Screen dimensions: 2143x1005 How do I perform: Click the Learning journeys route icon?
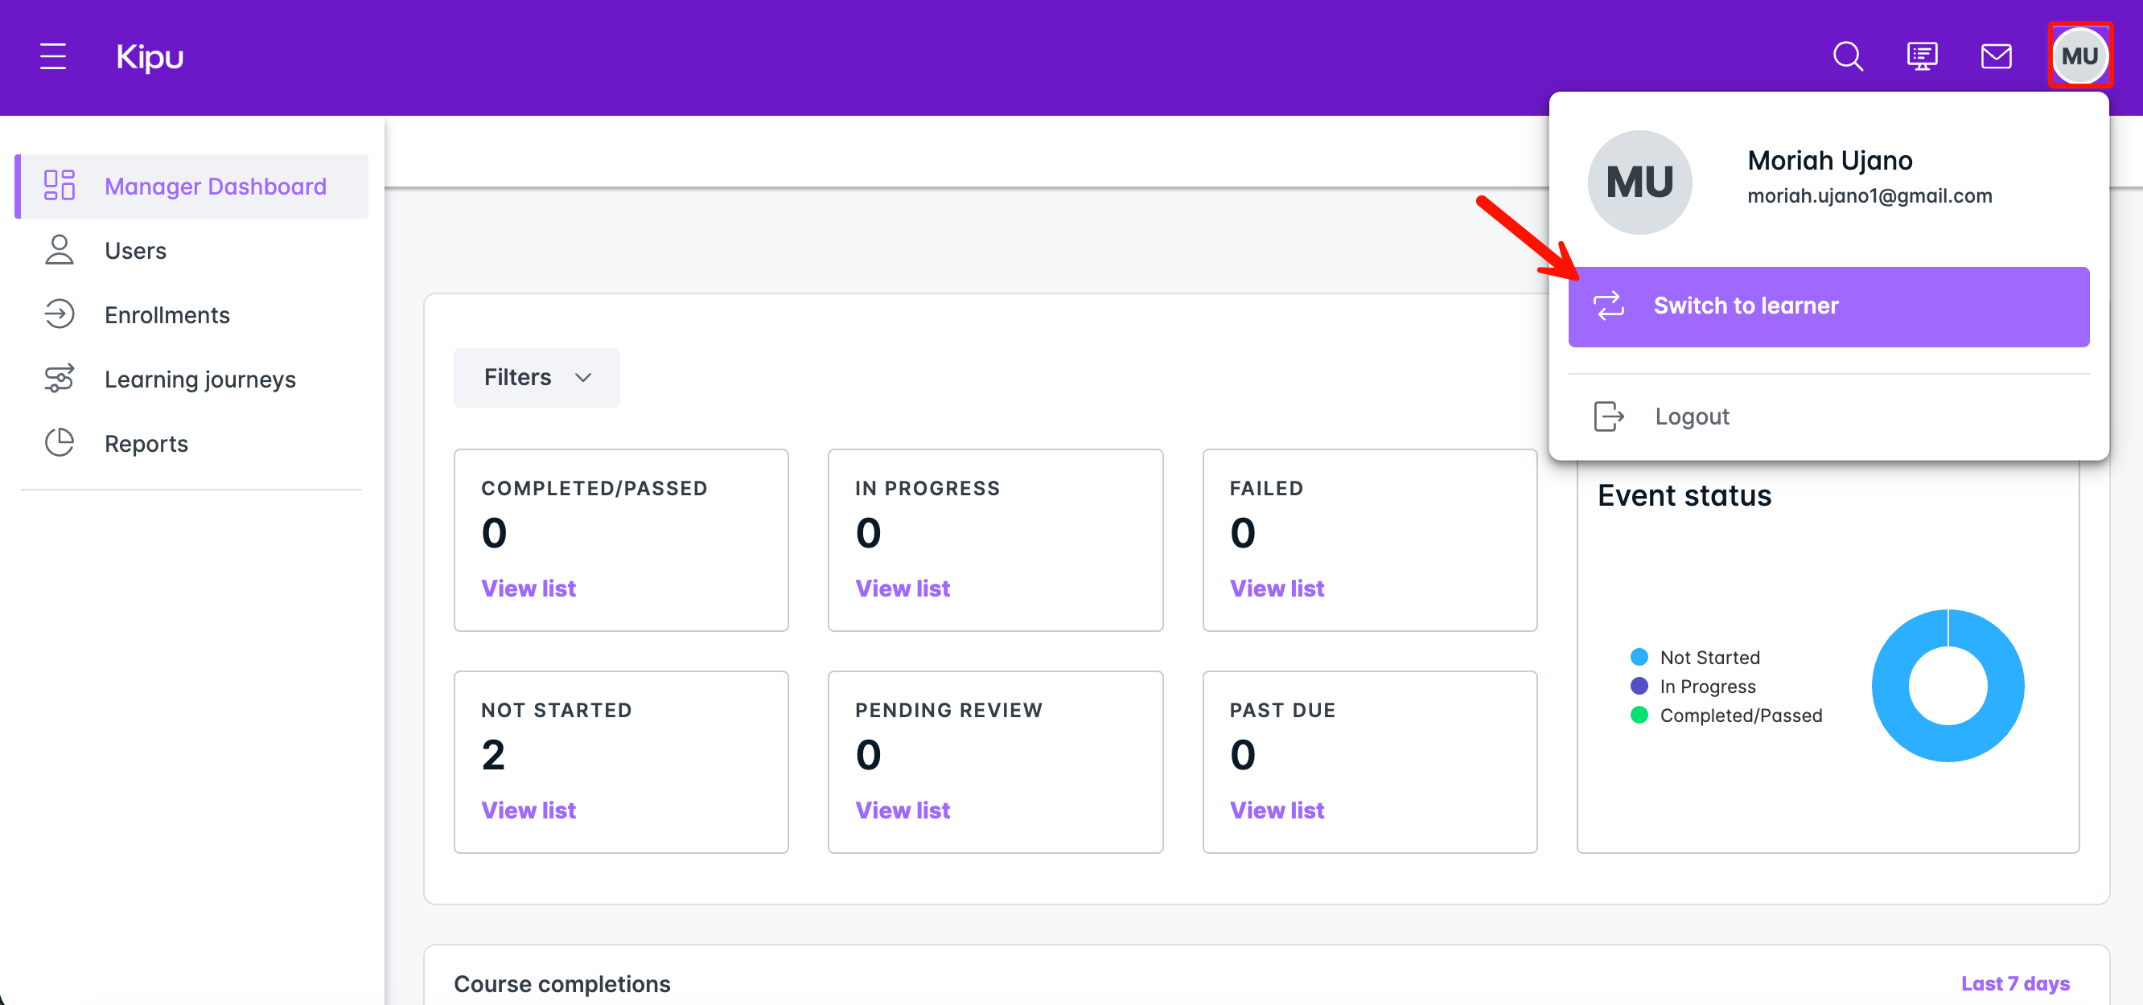[59, 379]
